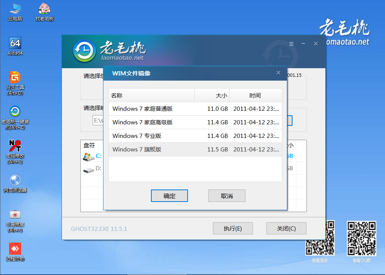385x275 pixels.
Task: Click the 盘符 column header
Action: tap(89, 145)
